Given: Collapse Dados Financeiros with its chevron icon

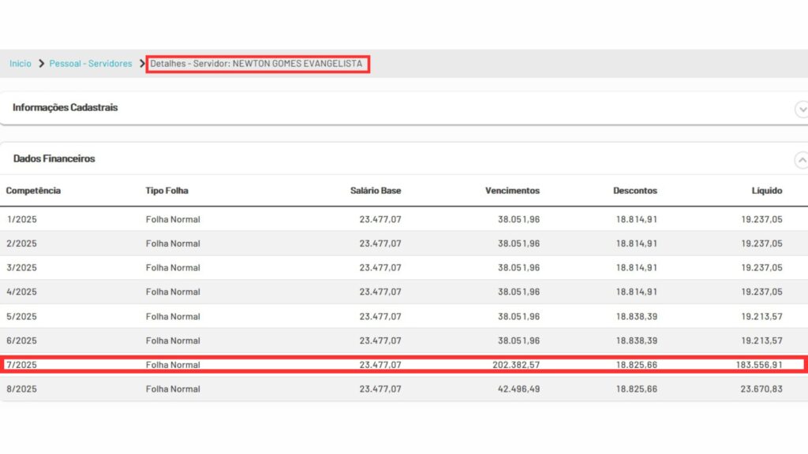Looking at the screenshot, I should [x=802, y=160].
